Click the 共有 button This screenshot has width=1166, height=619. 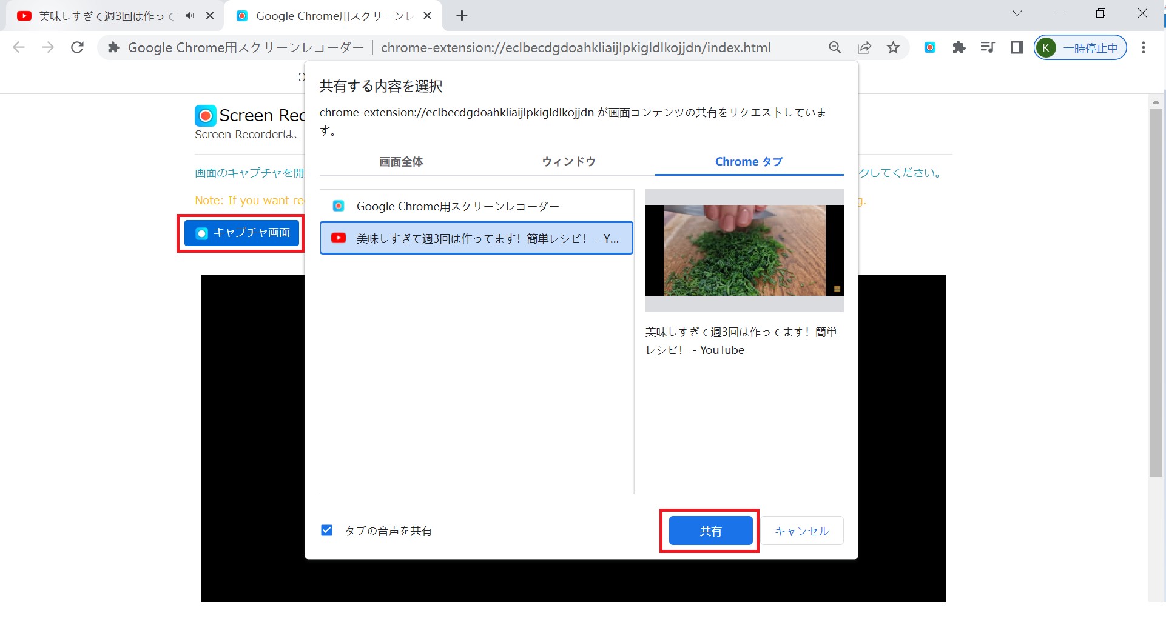710,531
